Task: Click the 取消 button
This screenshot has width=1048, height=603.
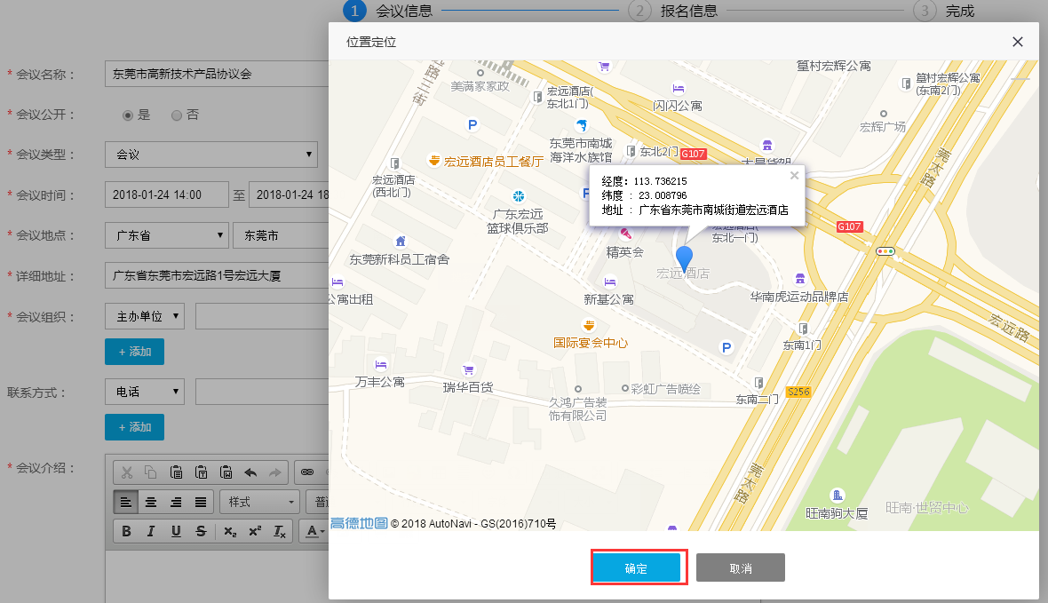Action: (741, 568)
